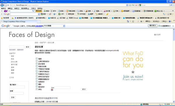The height and width of the screenshot is (106, 175).
Task: Check the 包裝設計 checkbox
Action: pos(37,82)
